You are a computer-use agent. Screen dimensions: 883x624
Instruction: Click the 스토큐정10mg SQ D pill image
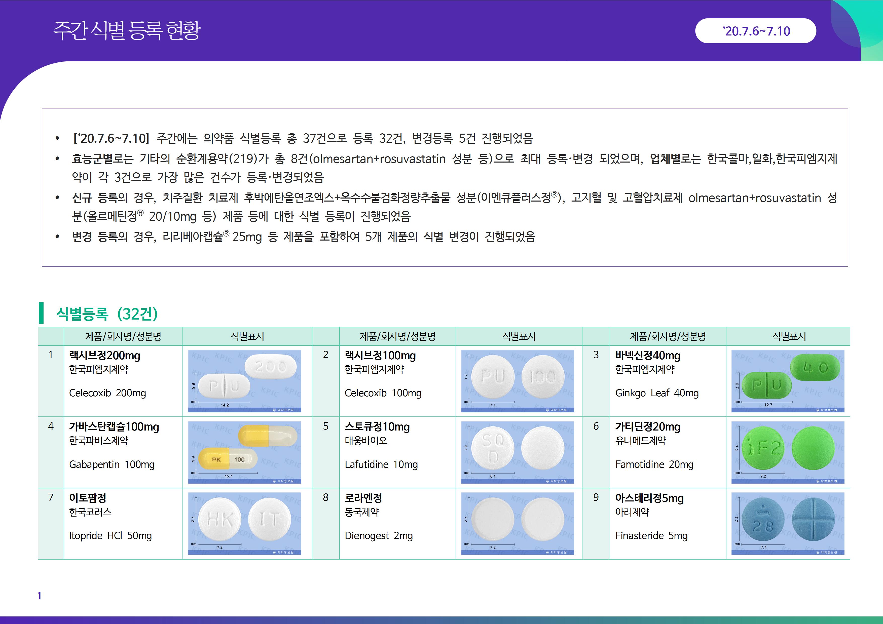click(517, 452)
